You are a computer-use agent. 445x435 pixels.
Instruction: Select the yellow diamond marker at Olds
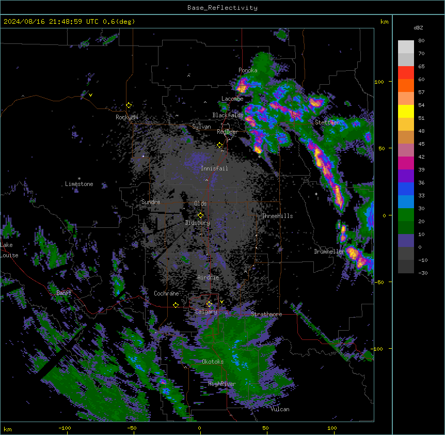(x=201, y=215)
